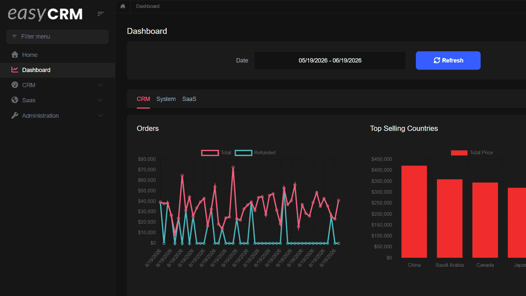Open CRM sidebar menu label

click(x=29, y=85)
